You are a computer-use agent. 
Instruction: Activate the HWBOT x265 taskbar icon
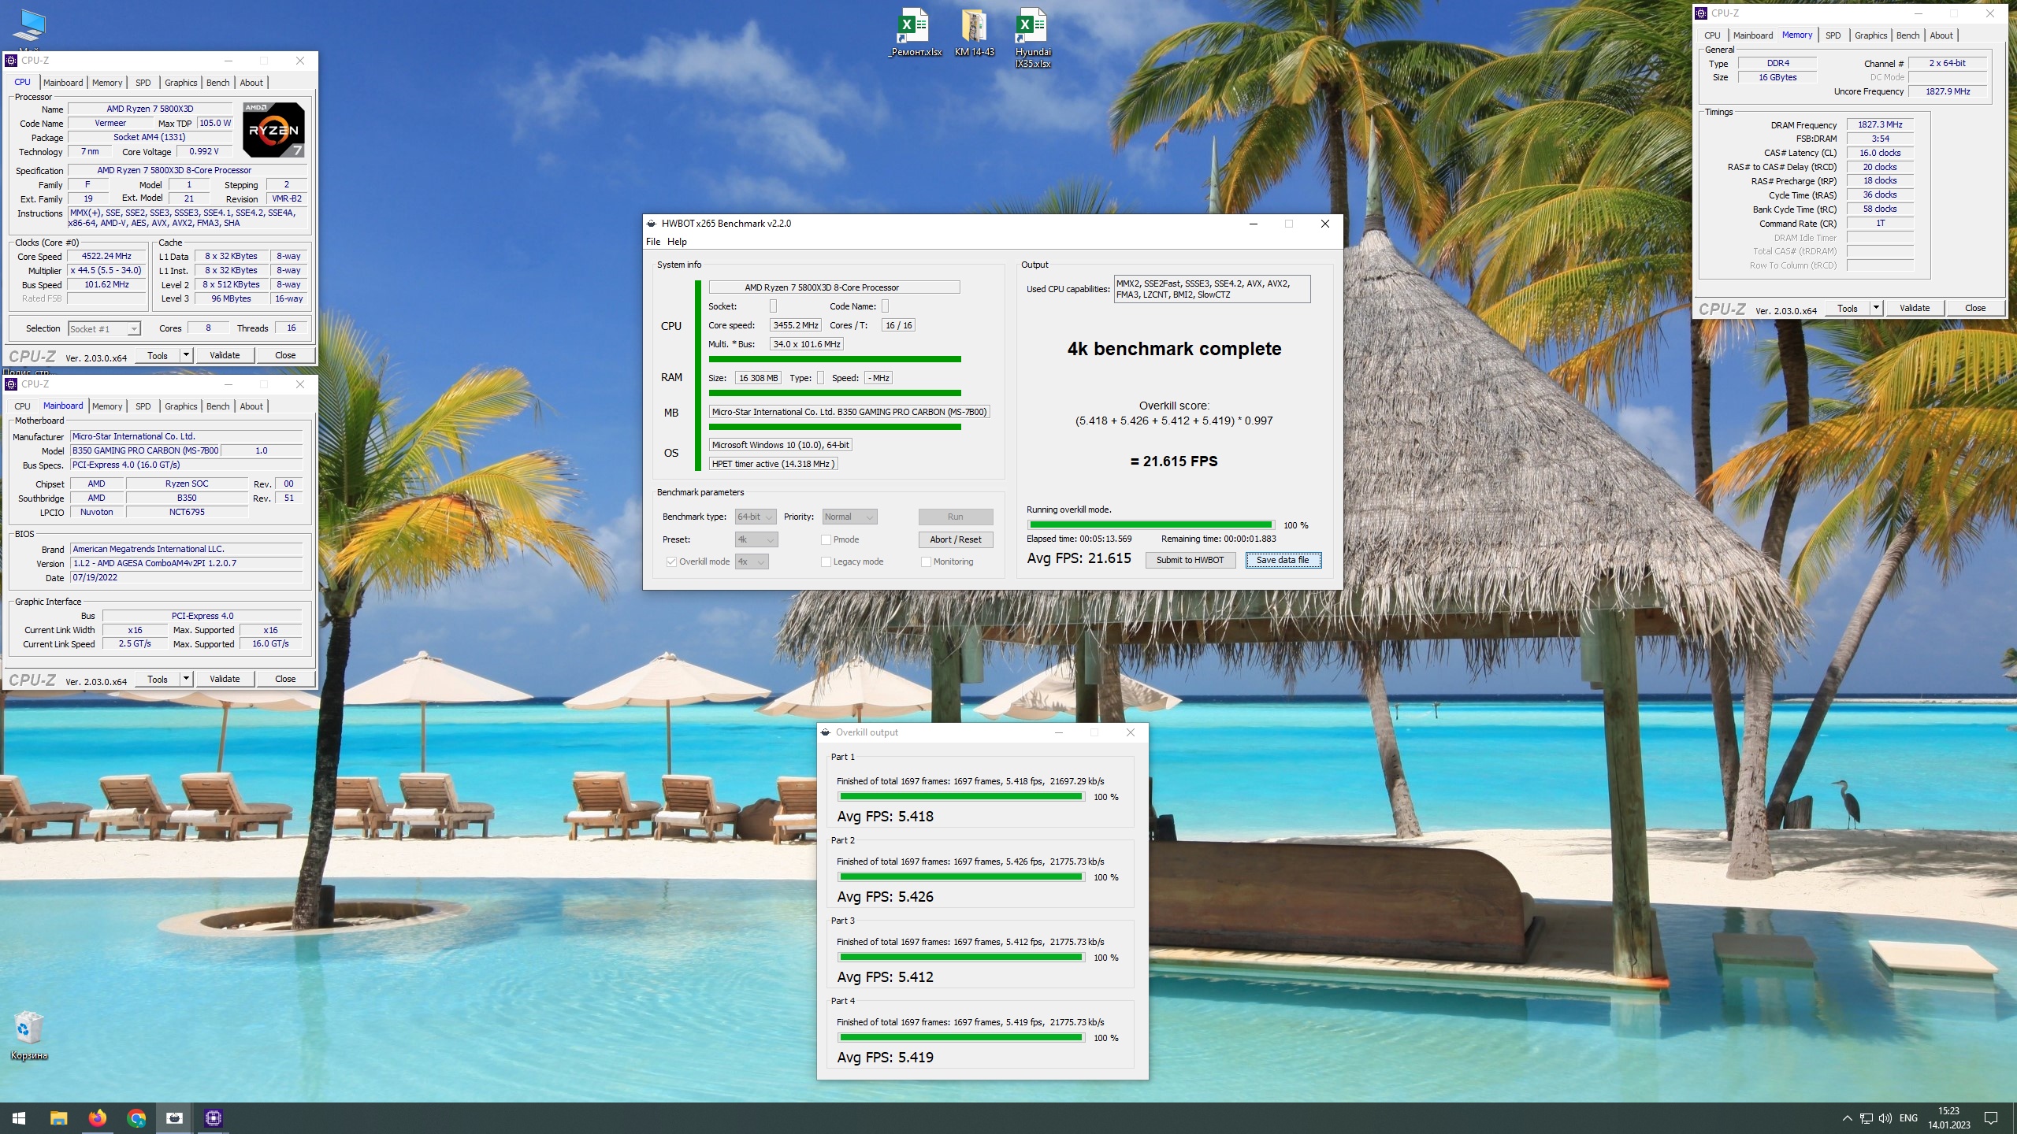coord(175,1118)
